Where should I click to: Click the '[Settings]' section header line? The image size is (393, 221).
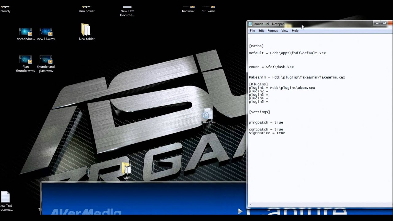coord(259,112)
